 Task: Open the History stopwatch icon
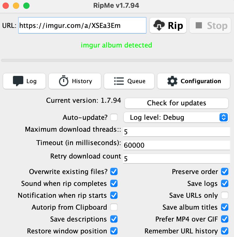point(63,81)
